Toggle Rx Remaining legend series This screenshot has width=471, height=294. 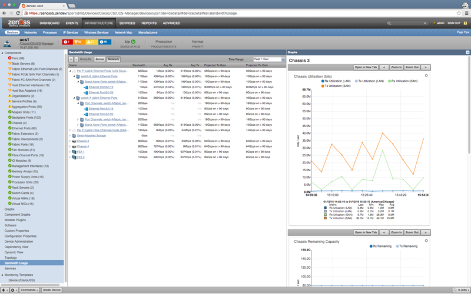[x=380, y=246]
